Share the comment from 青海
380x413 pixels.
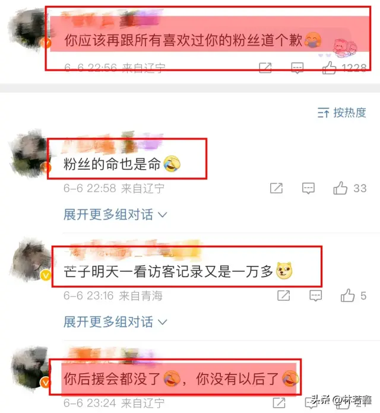(284, 296)
